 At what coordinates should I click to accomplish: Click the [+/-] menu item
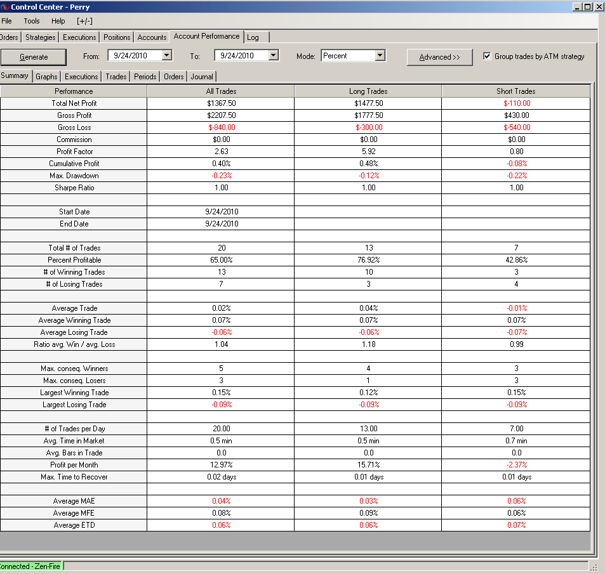(84, 21)
